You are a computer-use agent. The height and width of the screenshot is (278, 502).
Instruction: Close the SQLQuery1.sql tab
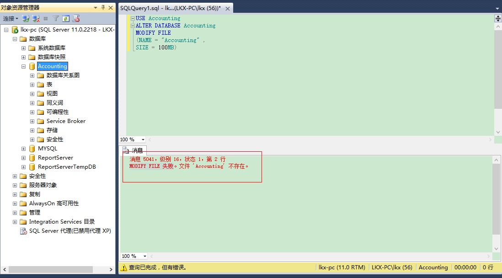(228, 8)
